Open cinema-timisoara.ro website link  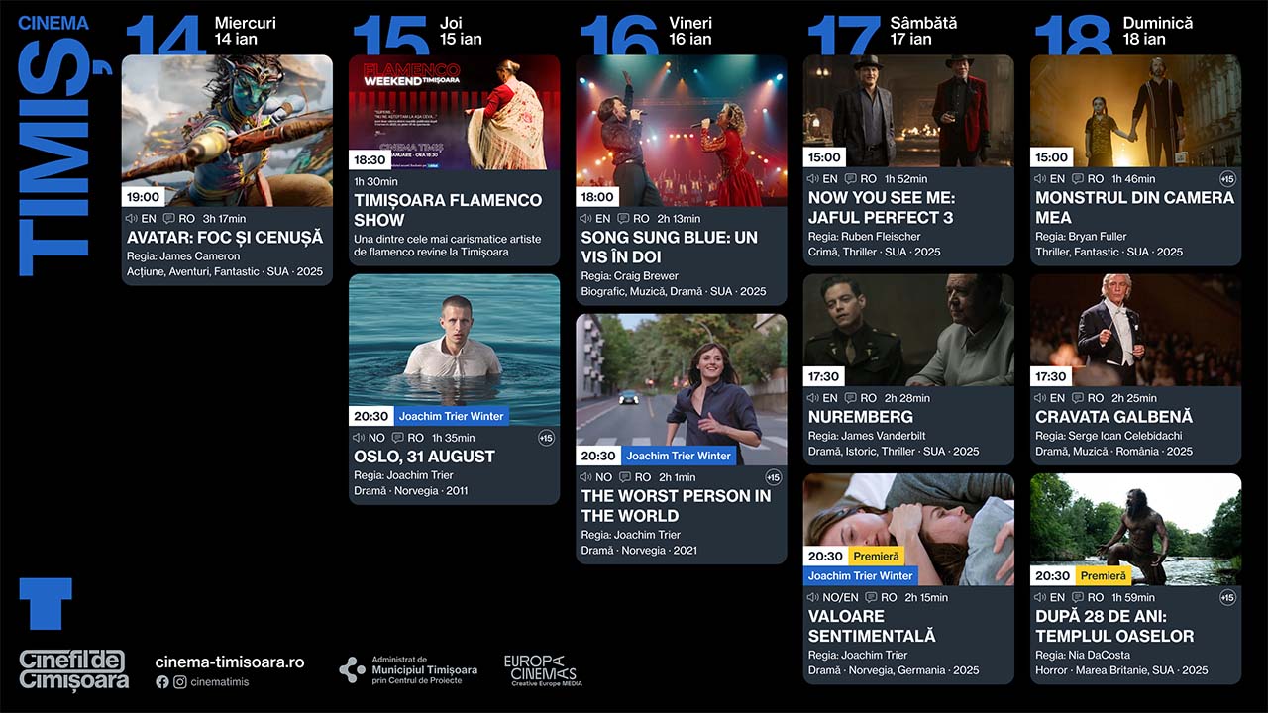[230, 662]
